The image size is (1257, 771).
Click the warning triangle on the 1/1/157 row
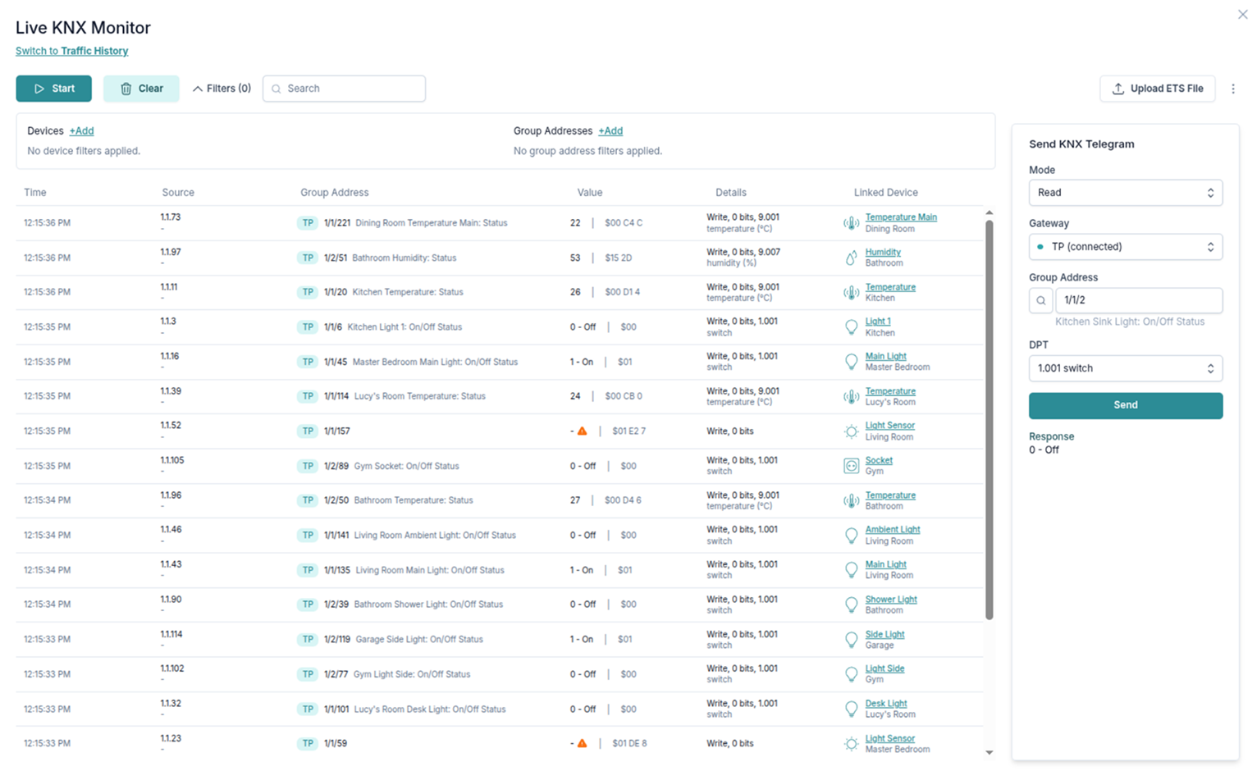(x=582, y=431)
